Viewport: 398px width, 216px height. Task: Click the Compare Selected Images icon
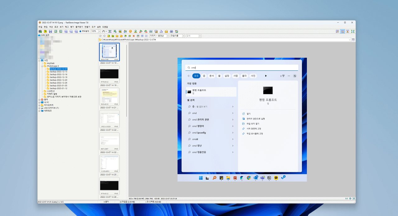pos(151,31)
